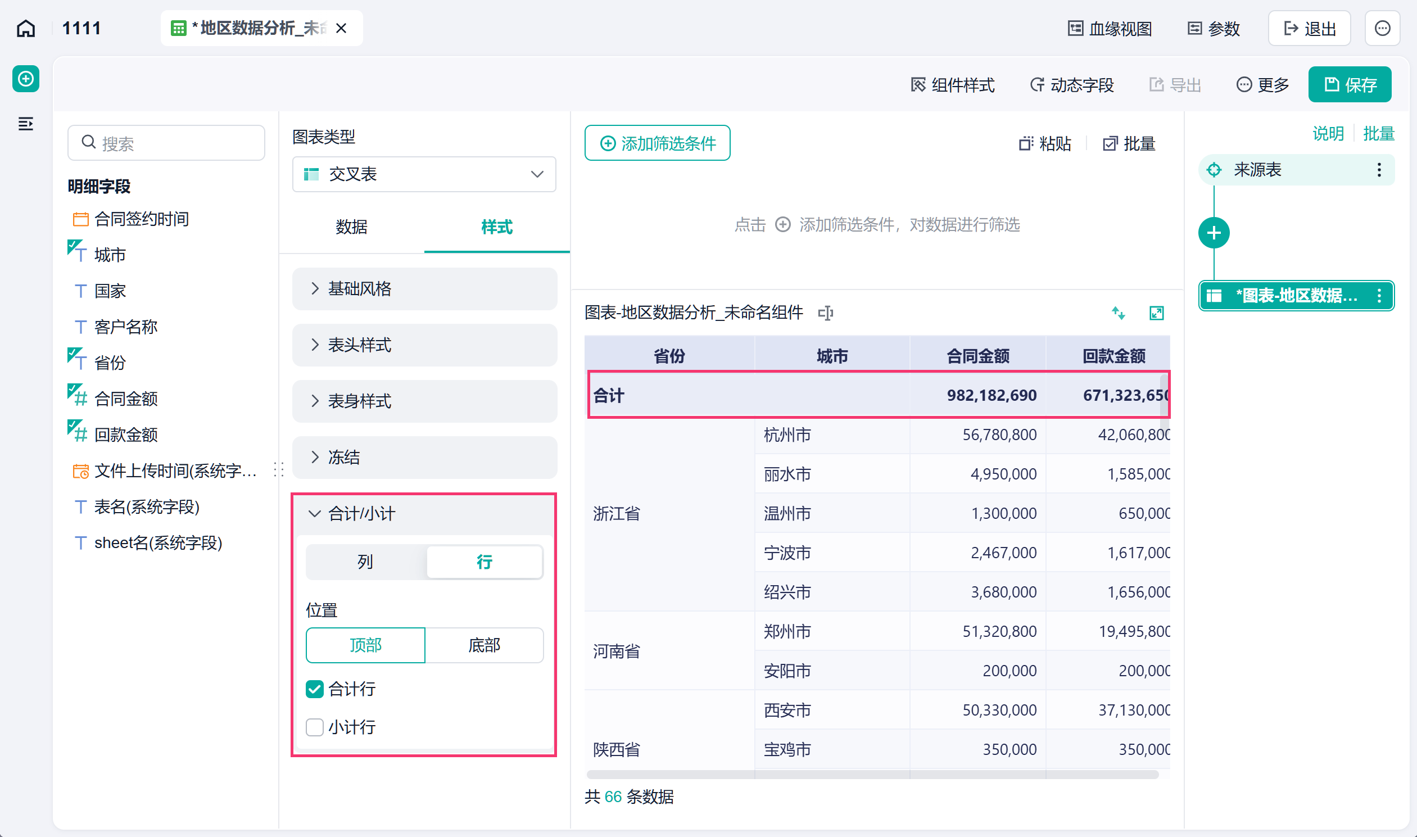The width and height of the screenshot is (1417, 837).
Task: Check the 小计行 checkbox
Action: [x=314, y=727]
